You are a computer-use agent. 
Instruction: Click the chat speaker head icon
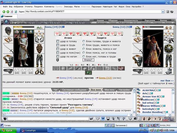pyautogui.click(x=5, y=119)
